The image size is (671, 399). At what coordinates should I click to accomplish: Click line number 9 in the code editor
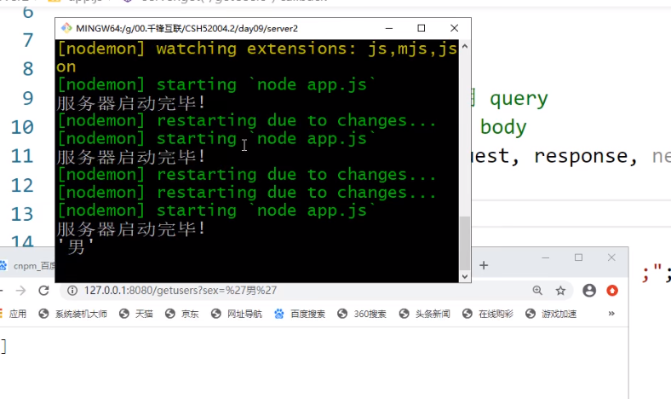tap(28, 98)
